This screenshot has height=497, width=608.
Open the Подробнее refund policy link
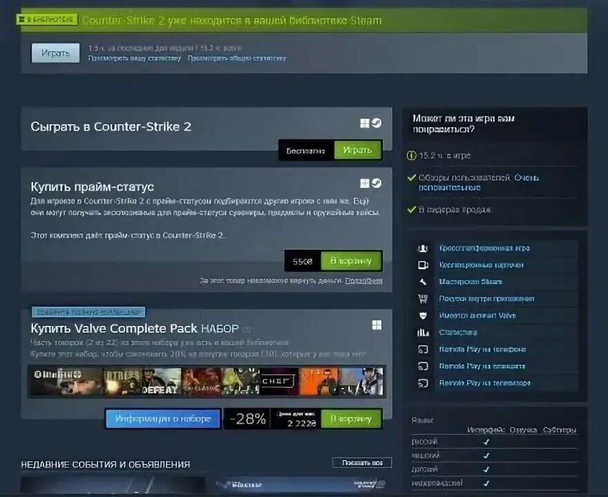(363, 280)
